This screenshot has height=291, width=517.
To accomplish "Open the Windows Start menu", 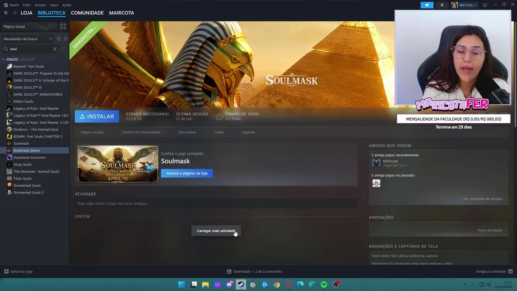I will tap(182, 285).
